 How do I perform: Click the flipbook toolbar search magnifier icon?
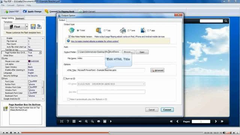(x=93, y=121)
